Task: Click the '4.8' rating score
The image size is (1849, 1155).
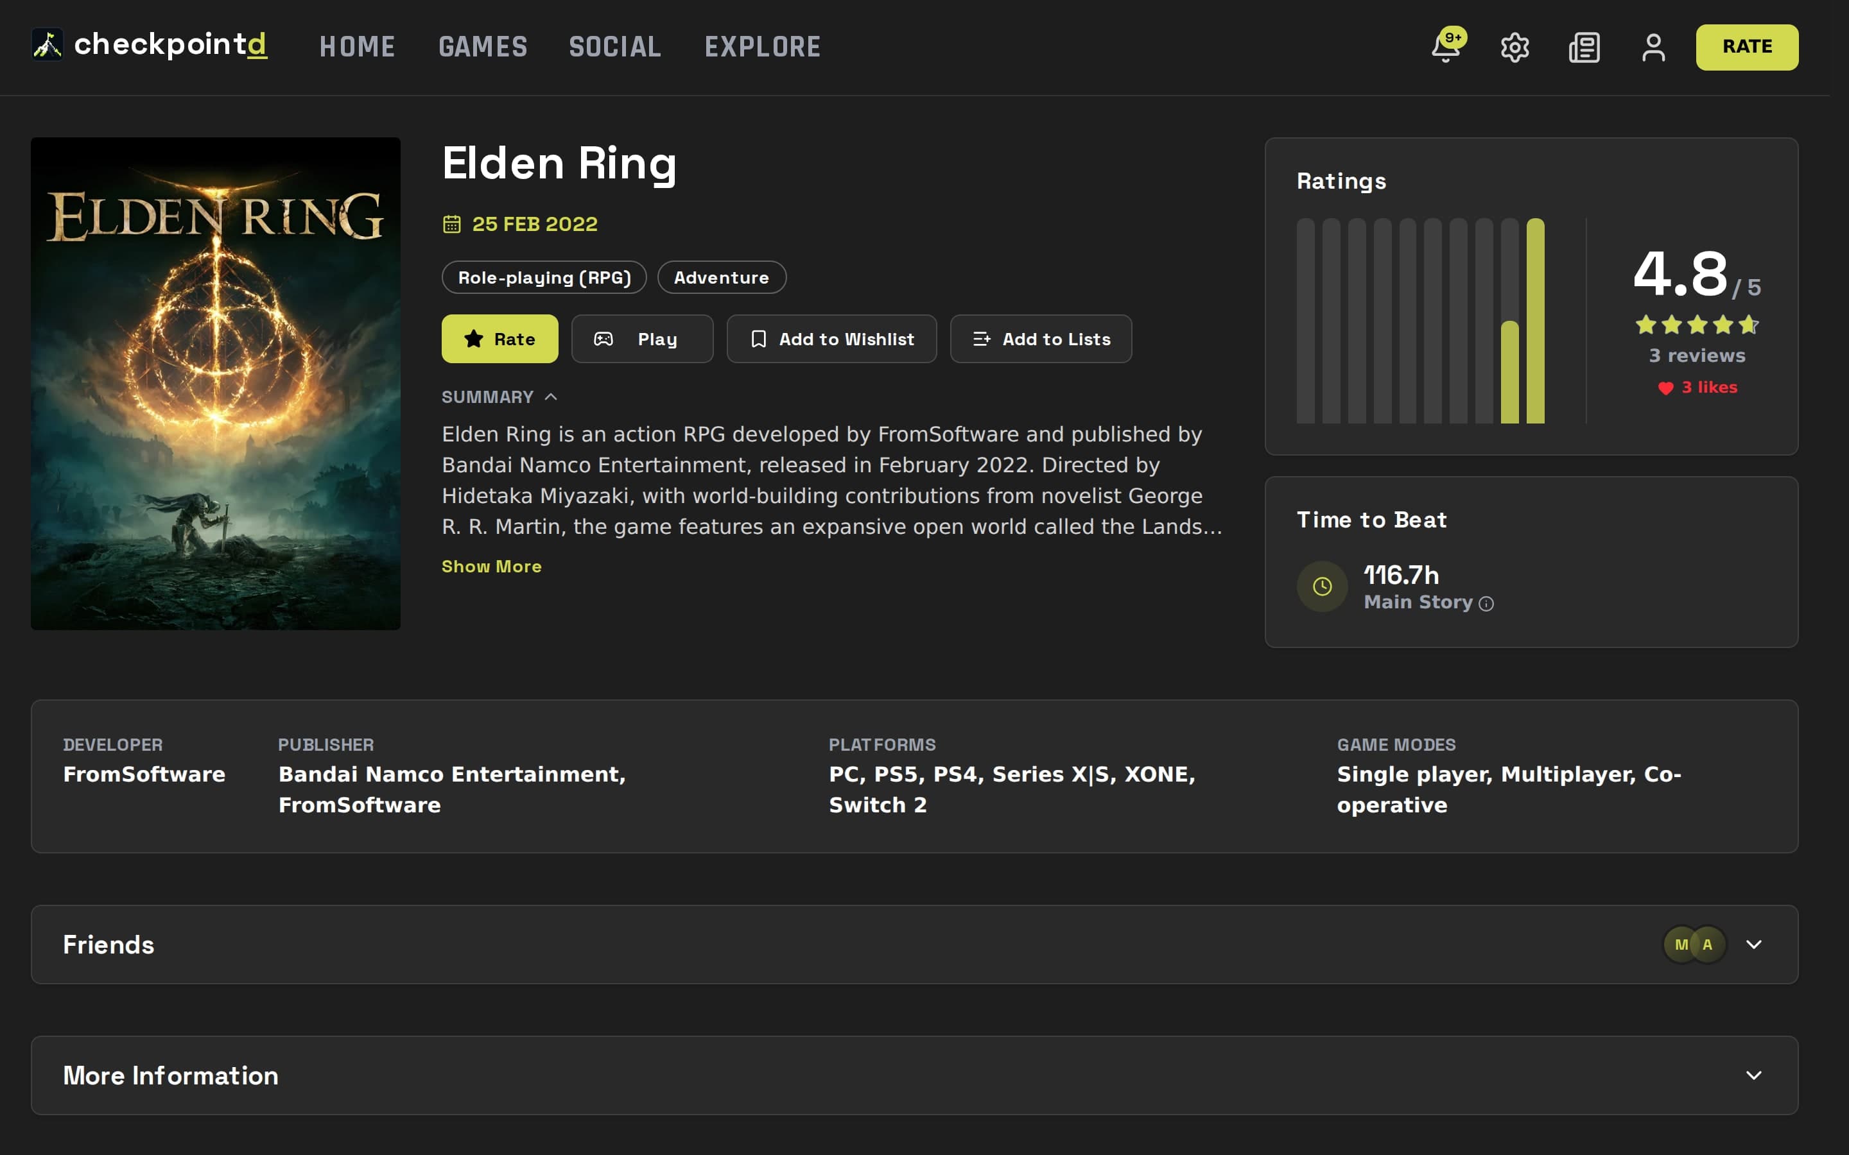Action: [1680, 273]
